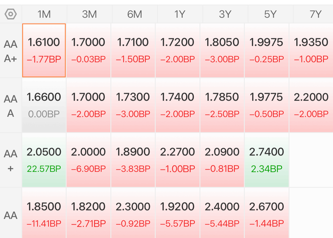Image resolution: width=333 pixels, height=238 pixels.
Task: Select the 5Y column header
Action: pyautogui.click(x=270, y=14)
